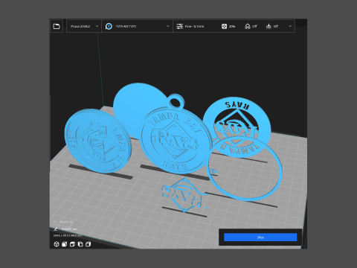Open file with the folder icon
The height and width of the screenshot is (268, 357).
tap(57, 26)
